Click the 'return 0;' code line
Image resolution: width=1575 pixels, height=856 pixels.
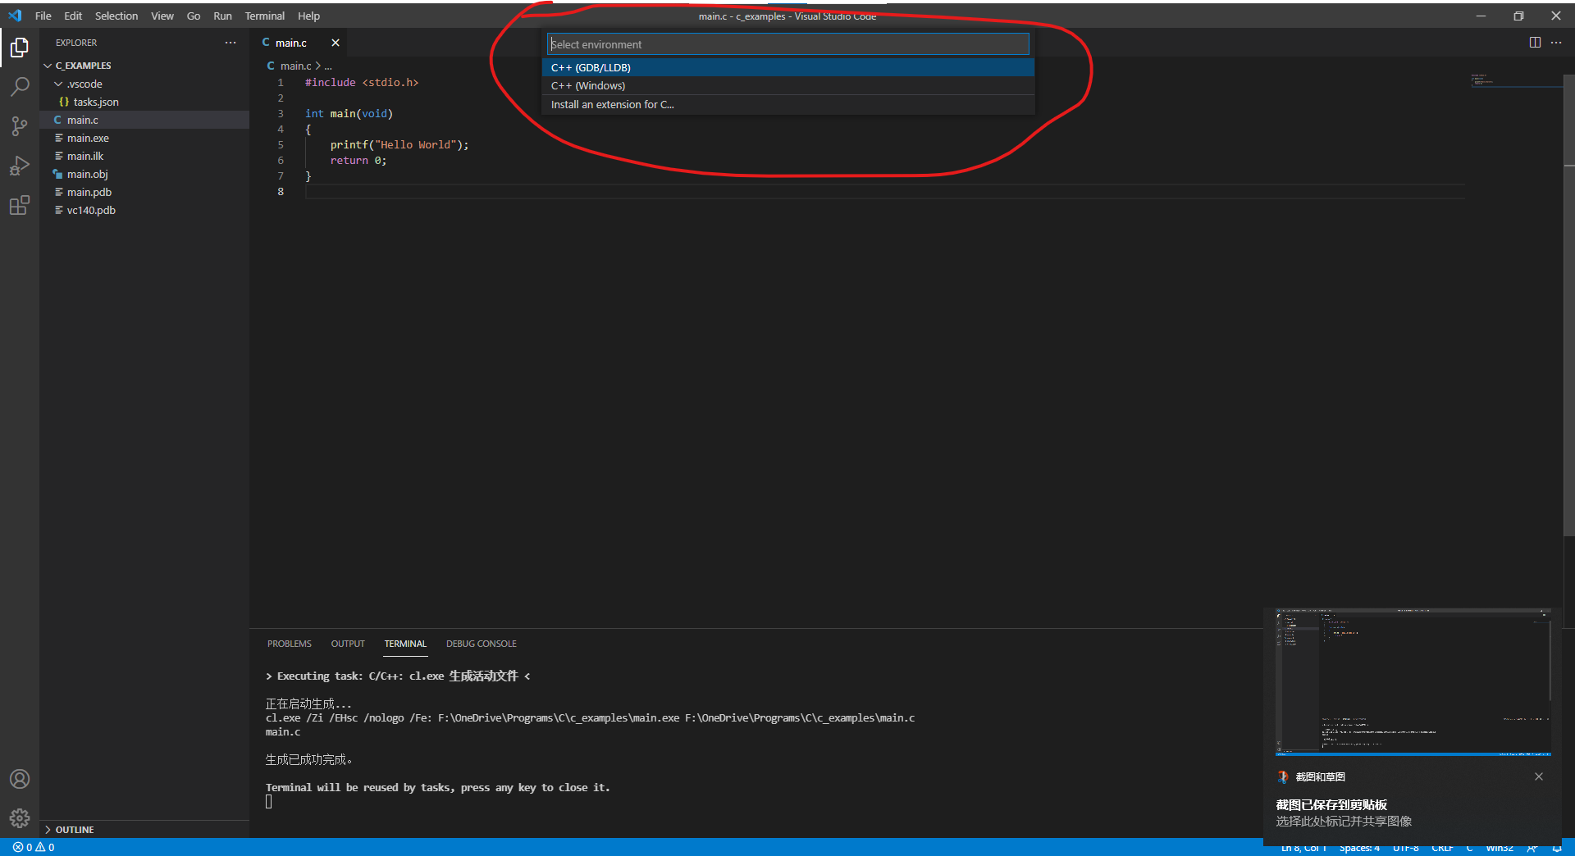coord(358,160)
